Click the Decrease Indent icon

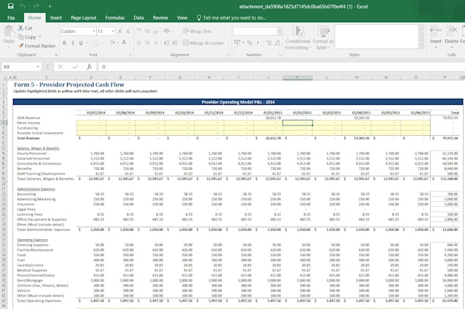pyautogui.click(x=167, y=42)
